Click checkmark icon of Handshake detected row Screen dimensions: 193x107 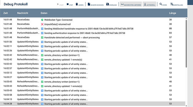[x=42, y=37]
